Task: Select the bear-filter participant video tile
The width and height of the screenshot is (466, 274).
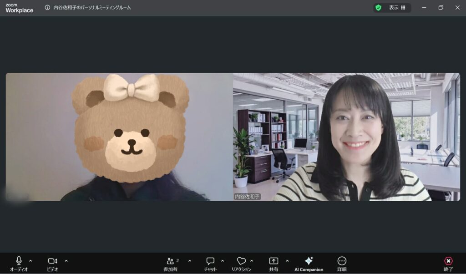Action: coord(119,137)
